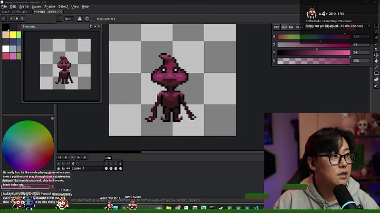
Task: Open the dynamics button beside ink
Action: pyautogui.click(x=88, y=19)
